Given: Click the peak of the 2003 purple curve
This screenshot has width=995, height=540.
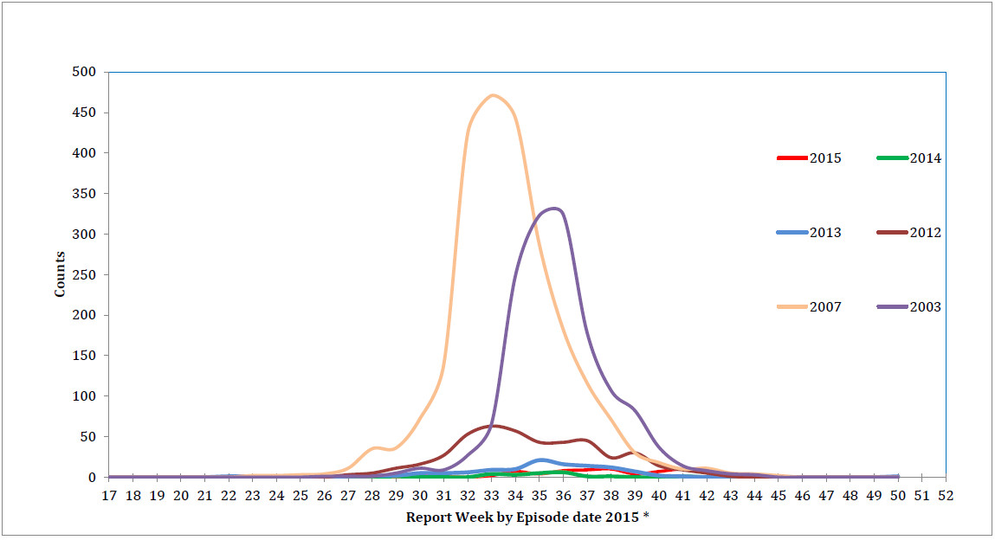Looking at the screenshot, I should coord(552,209).
